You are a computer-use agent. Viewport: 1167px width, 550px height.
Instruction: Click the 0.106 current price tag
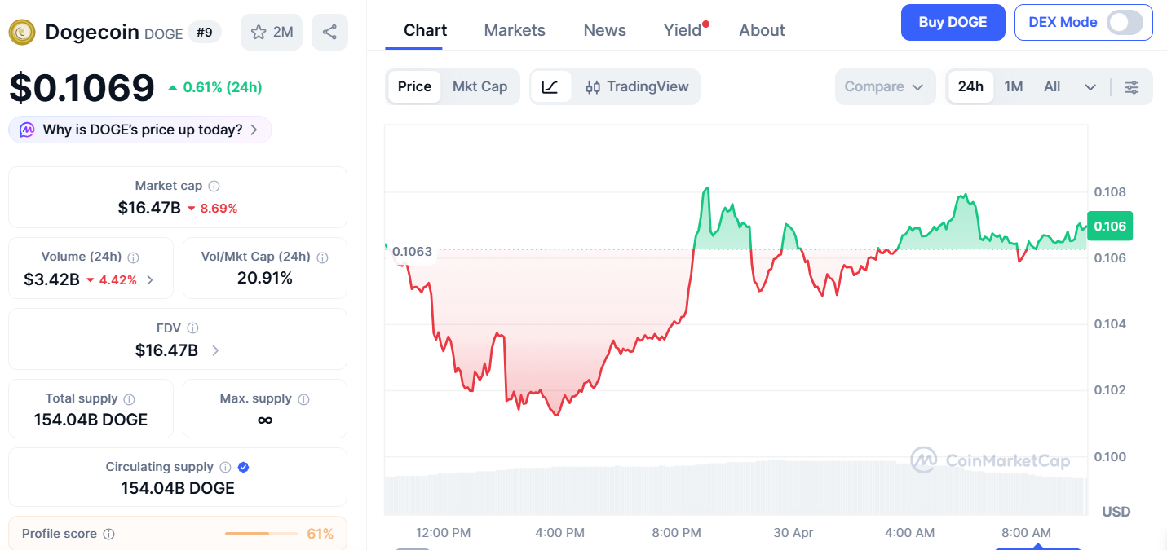(1110, 226)
